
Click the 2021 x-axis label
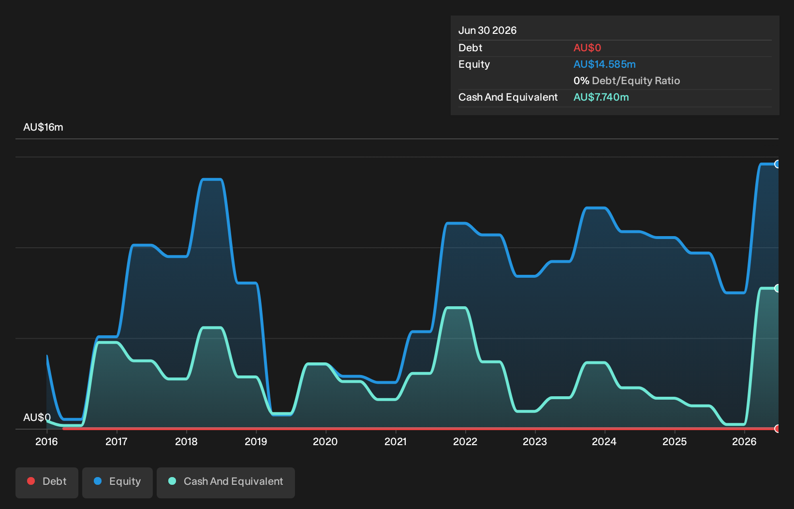pyautogui.click(x=396, y=441)
